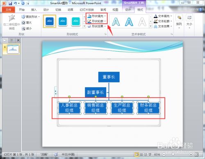Open the 大小 menu button
The width and height of the screenshot is (205, 159).
[189, 22]
